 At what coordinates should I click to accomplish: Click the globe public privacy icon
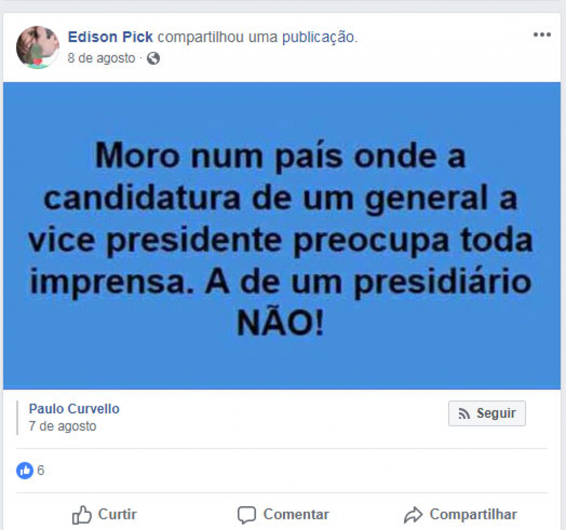click(x=153, y=58)
